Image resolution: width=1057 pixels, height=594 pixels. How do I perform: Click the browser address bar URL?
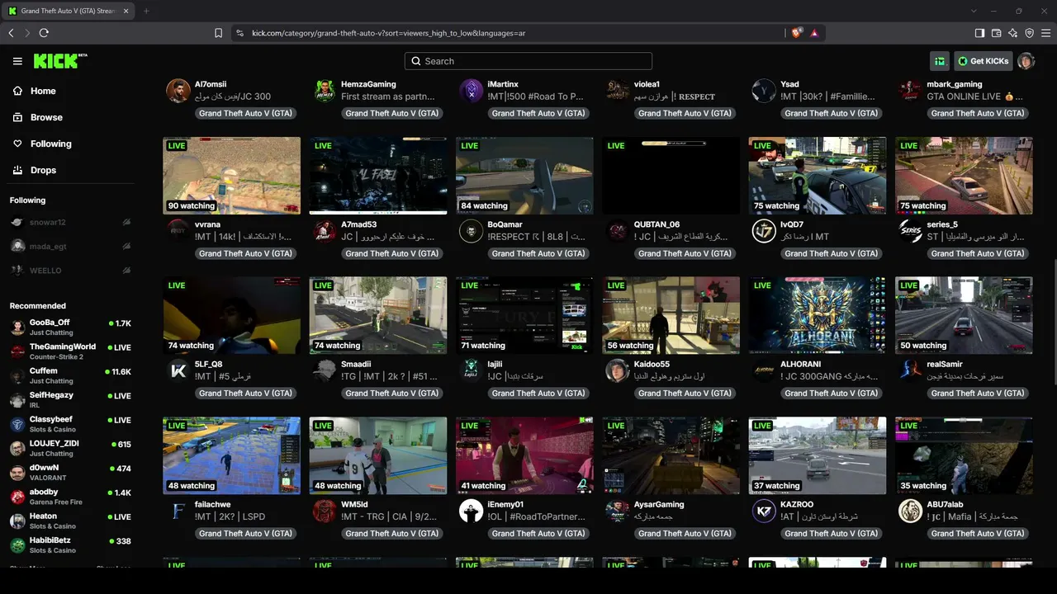388,33
